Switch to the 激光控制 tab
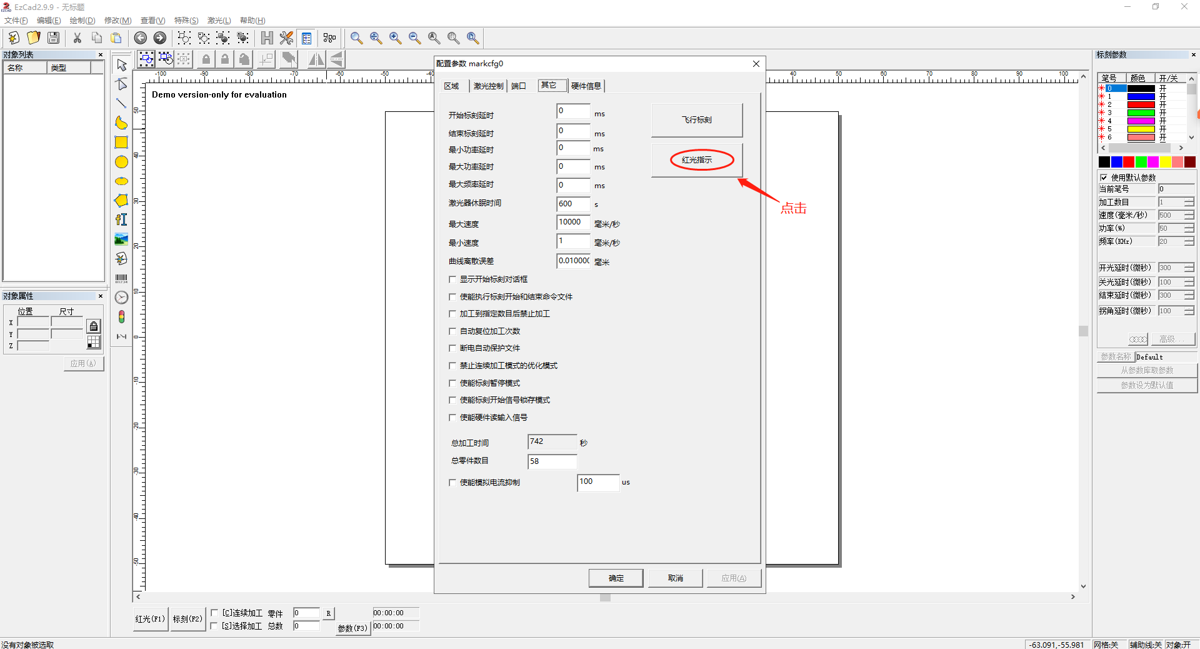Screen dimensions: 1200x649 [x=487, y=86]
